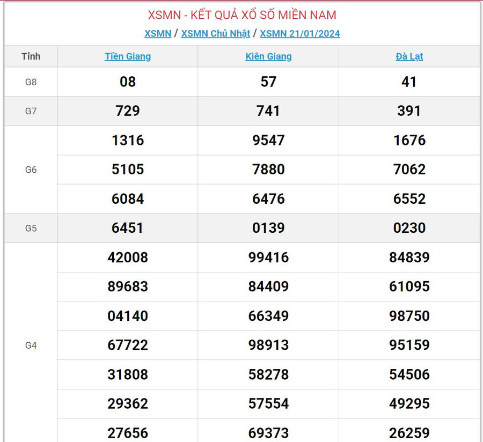Viewport: 483px width, 442px height.
Task: Click Tiền Giang G8 result 08
Action: click(128, 82)
